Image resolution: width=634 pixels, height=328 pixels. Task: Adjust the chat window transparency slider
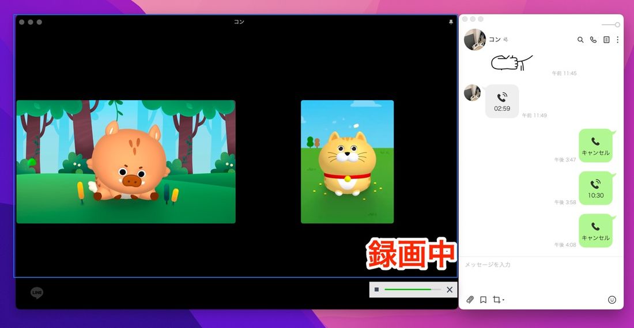pyautogui.click(x=610, y=25)
